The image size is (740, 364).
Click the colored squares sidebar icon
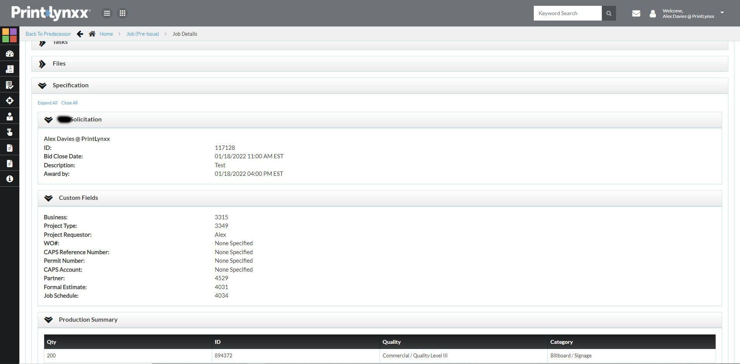10,35
